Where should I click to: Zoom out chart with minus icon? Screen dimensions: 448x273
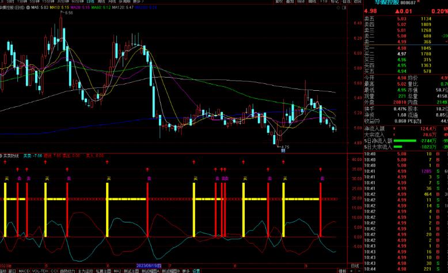(359, 271)
